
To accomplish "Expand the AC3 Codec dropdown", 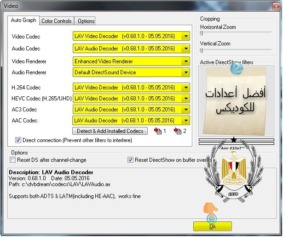I will (x=131, y=109).
